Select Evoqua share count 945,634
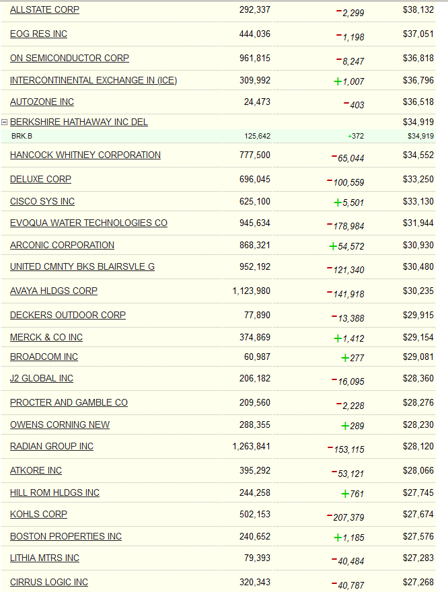The height and width of the screenshot is (592, 448). [255, 223]
